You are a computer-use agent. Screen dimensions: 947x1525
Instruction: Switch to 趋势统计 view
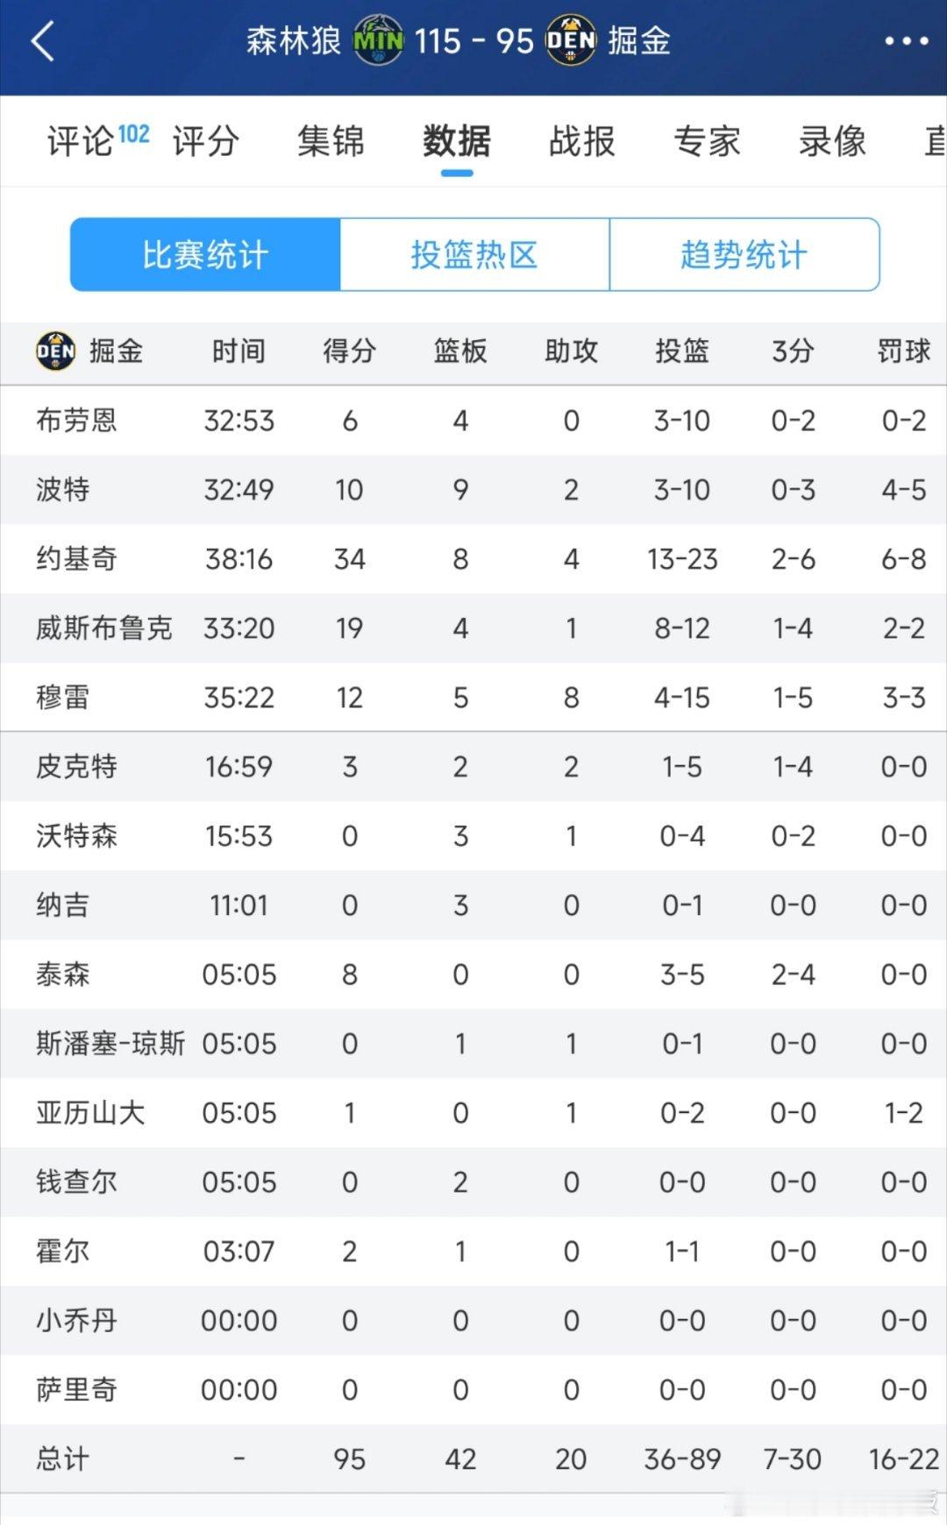pyautogui.click(x=744, y=255)
